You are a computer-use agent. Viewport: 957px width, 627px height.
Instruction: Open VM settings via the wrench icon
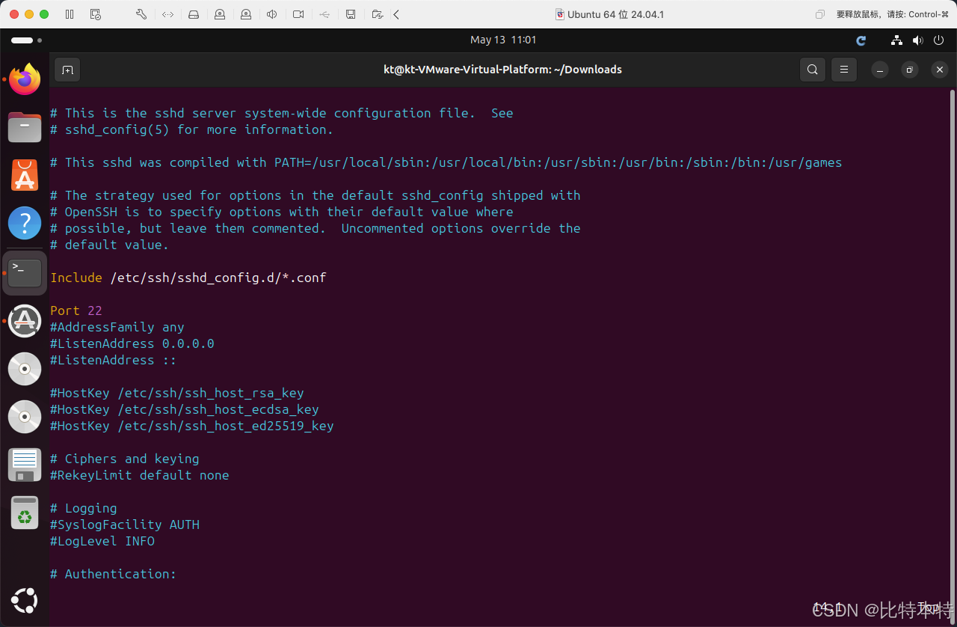point(141,14)
